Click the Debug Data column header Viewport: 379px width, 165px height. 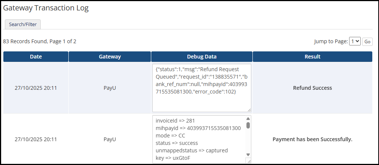[202, 57]
